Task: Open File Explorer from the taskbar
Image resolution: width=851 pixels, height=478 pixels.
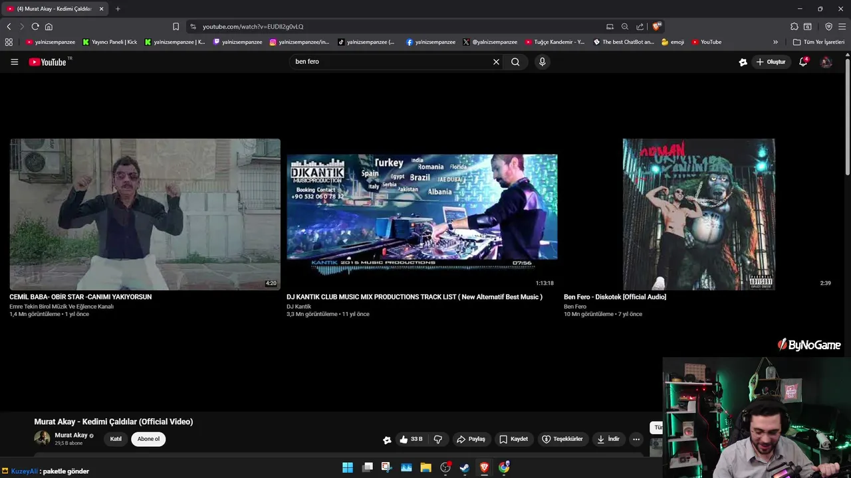Action: tap(425, 467)
